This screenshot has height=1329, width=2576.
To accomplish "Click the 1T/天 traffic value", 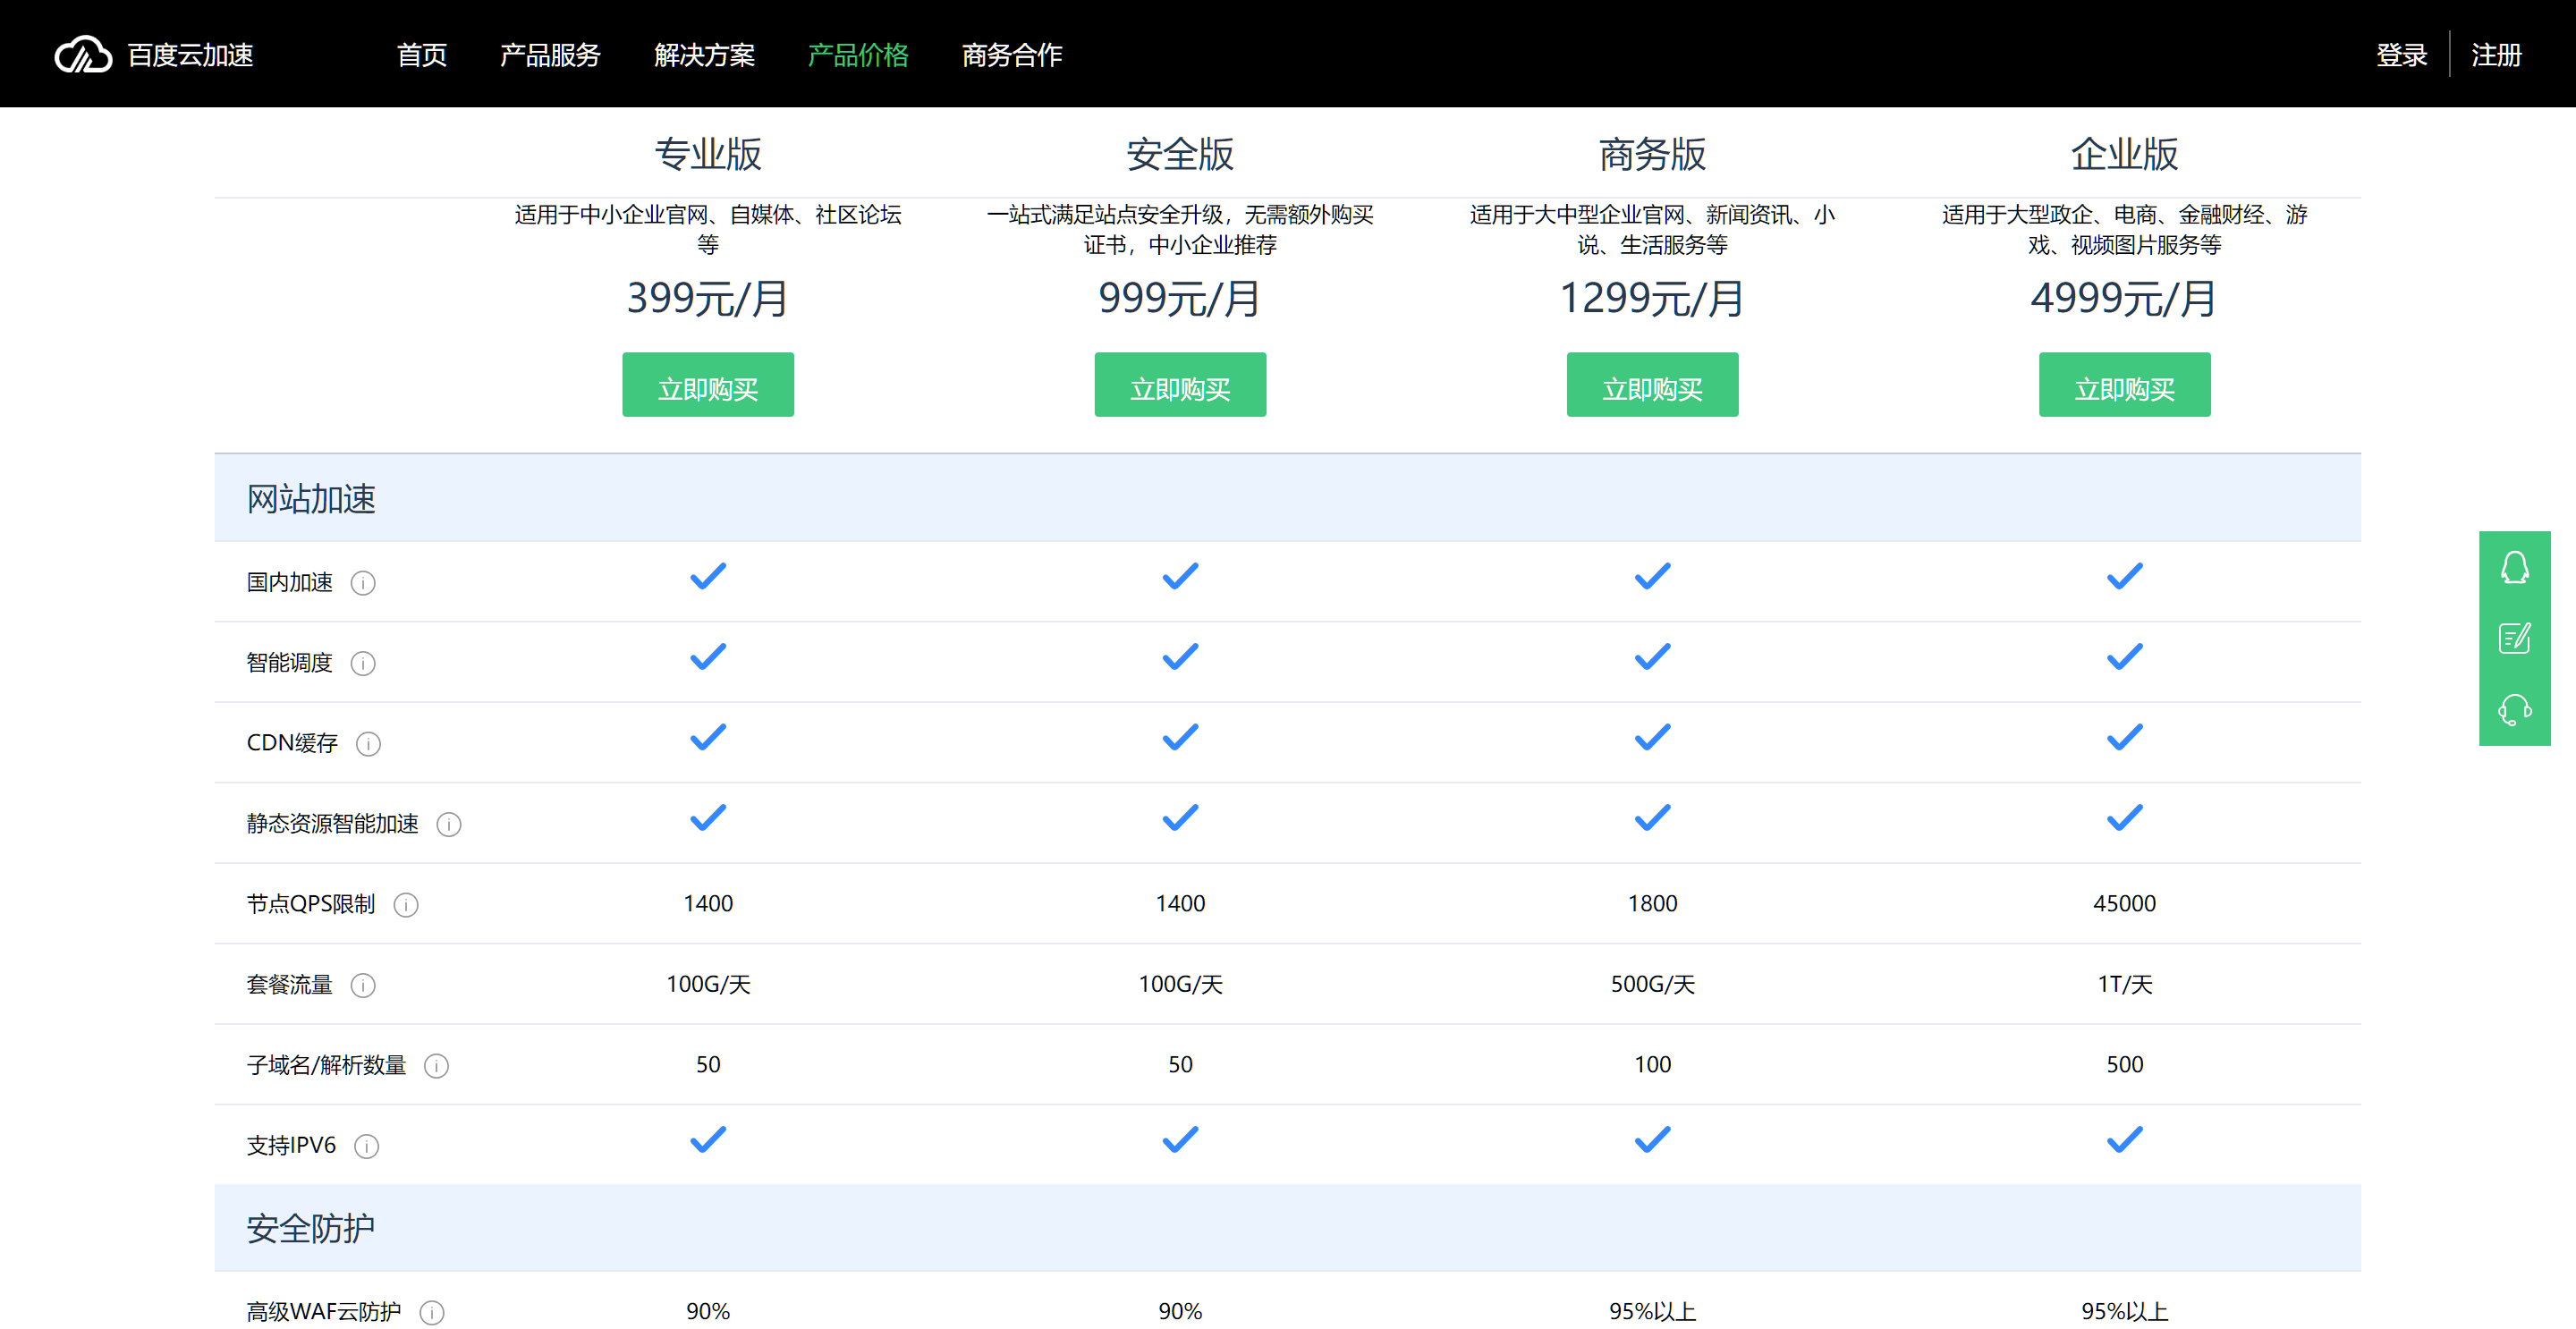I will click(2125, 985).
